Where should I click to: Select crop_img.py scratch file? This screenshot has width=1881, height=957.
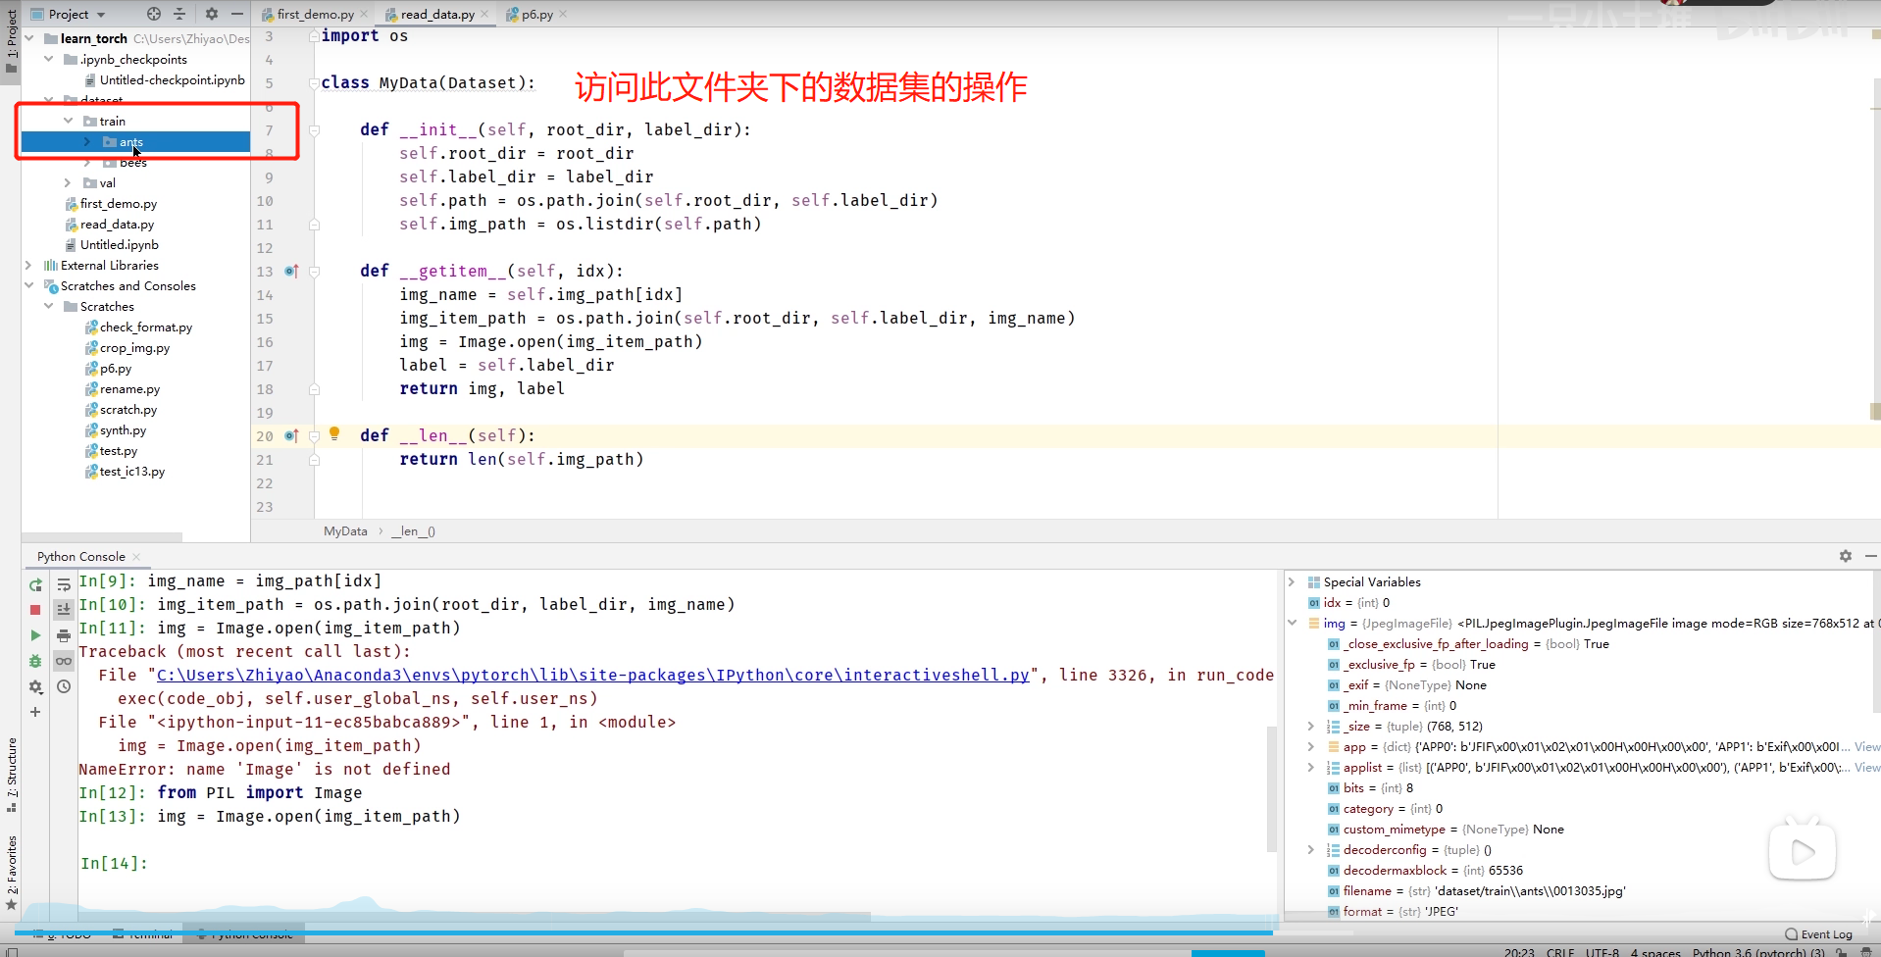pyautogui.click(x=134, y=347)
